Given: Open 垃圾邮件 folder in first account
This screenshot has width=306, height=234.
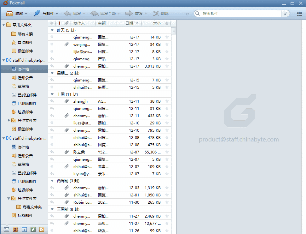Looking at the screenshot, I should pyautogui.click(x=25, y=112).
